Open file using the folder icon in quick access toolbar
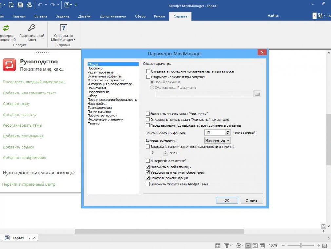The image size is (331, 249). point(11,5)
